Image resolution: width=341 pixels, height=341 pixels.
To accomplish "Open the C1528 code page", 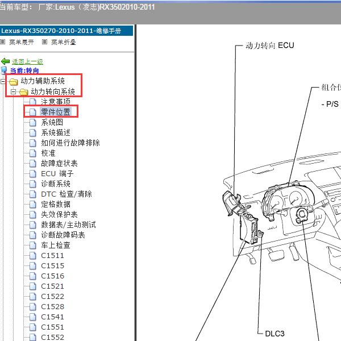I will click(x=52, y=306).
